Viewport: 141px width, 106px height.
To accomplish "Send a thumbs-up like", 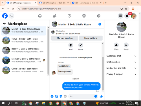I will point(101,96).
